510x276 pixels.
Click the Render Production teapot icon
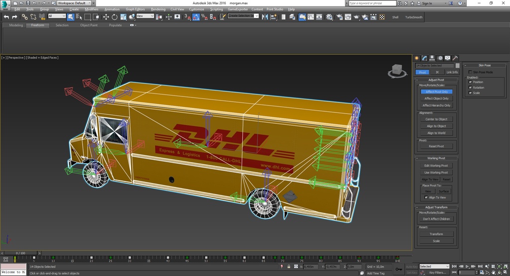[x=357, y=17]
